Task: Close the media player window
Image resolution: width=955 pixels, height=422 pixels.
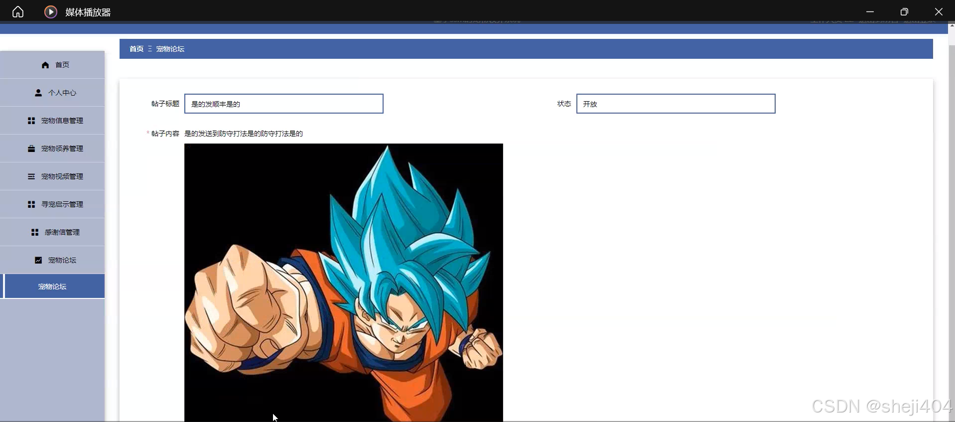Action: pos(939,11)
